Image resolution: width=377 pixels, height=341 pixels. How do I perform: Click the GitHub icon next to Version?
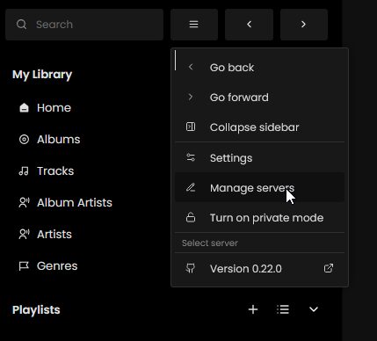(191, 268)
